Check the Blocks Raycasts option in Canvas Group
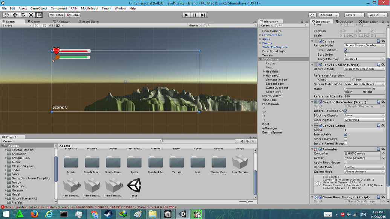The height and width of the screenshot is (219, 390). [x=345, y=138]
